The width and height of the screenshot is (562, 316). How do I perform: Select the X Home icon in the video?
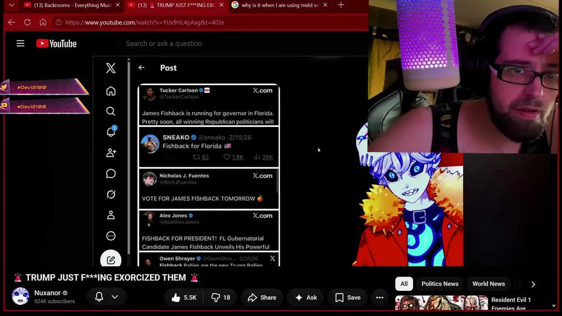click(111, 91)
